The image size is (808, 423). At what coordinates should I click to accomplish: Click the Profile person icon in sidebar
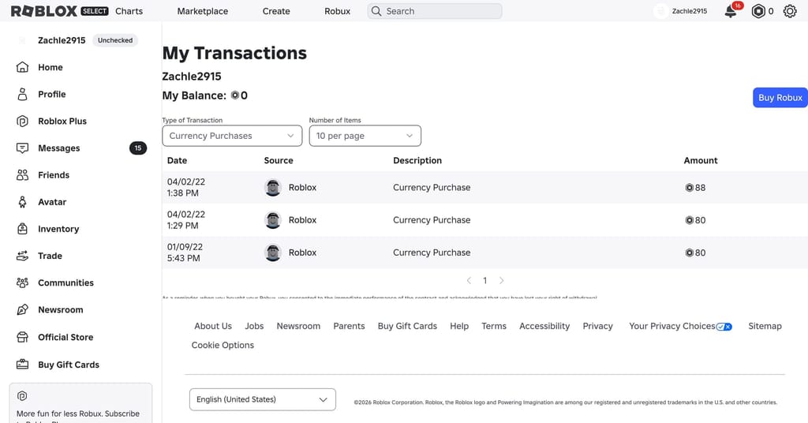[x=22, y=94]
